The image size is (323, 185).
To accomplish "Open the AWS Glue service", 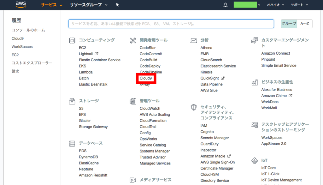I will 209,90.
